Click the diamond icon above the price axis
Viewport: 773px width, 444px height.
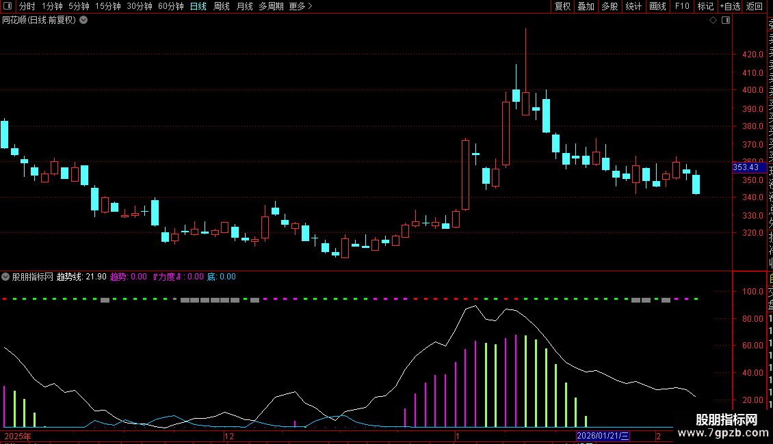click(x=713, y=20)
